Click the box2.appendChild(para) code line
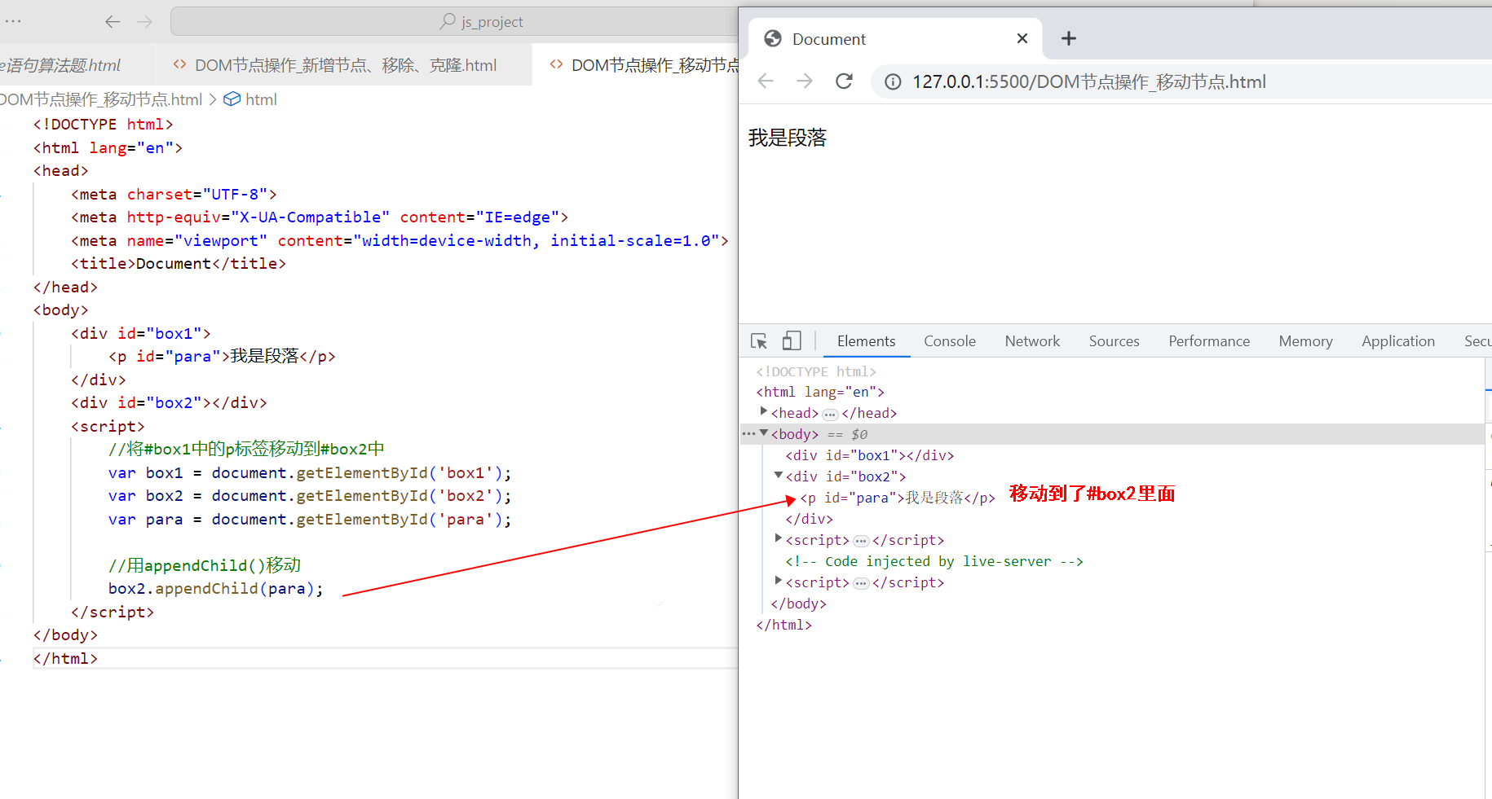Viewport: 1492px width, 799px height. (x=215, y=589)
